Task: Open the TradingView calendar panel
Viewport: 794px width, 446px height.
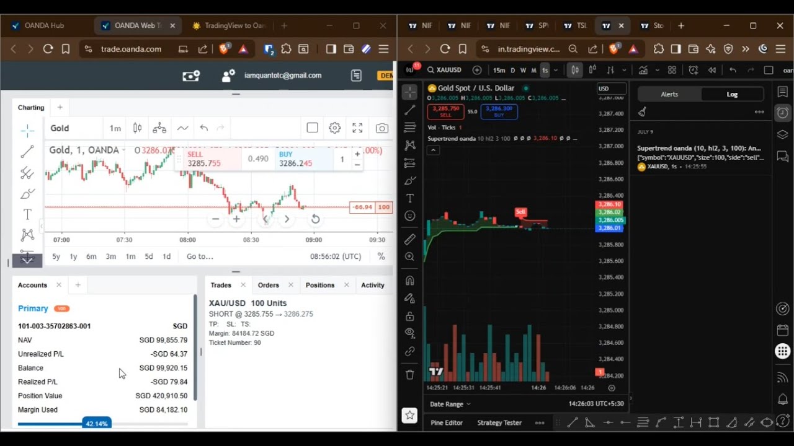Action: (x=783, y=330)
